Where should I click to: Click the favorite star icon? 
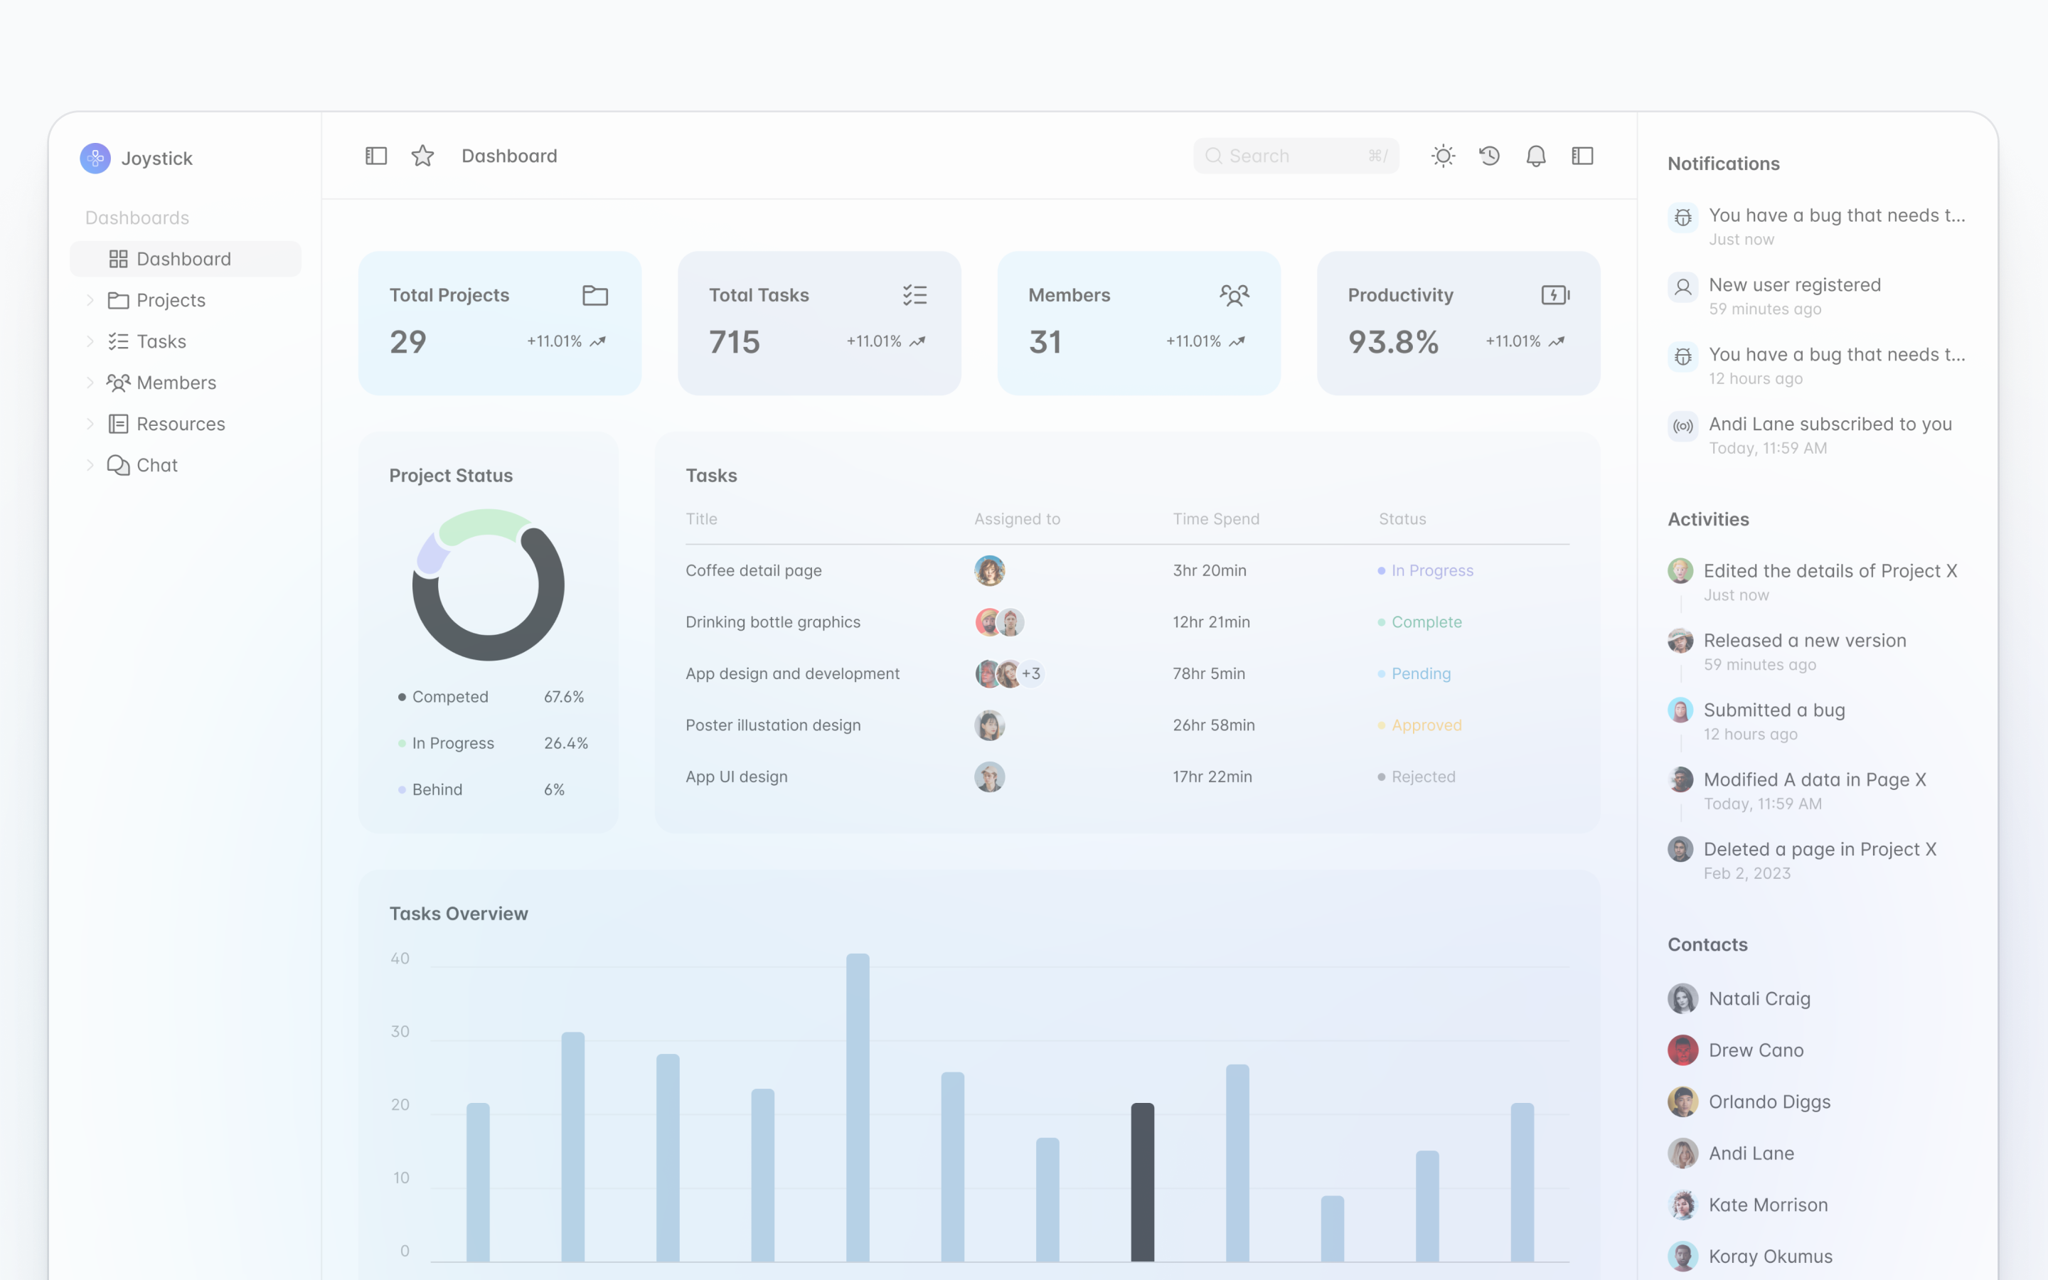pyautogui.click(x=422, y=156)
